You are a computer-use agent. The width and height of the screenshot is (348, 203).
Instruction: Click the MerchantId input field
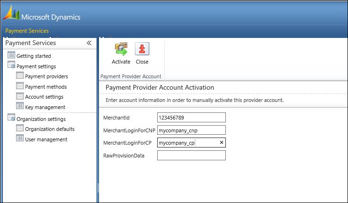point(191,117)
